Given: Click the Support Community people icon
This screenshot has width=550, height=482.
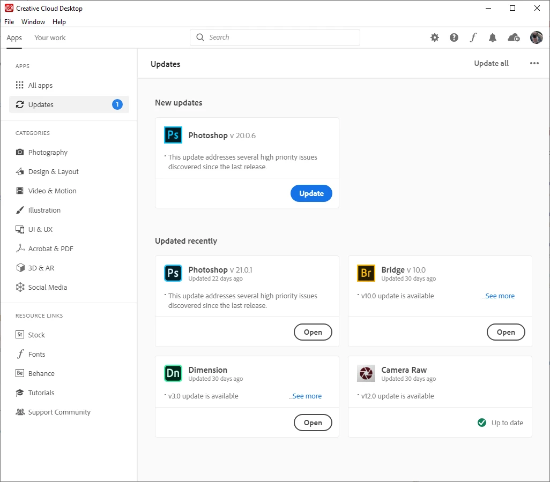Looking at the screenshot, I should pyautogui.click(x=20, y=412).
